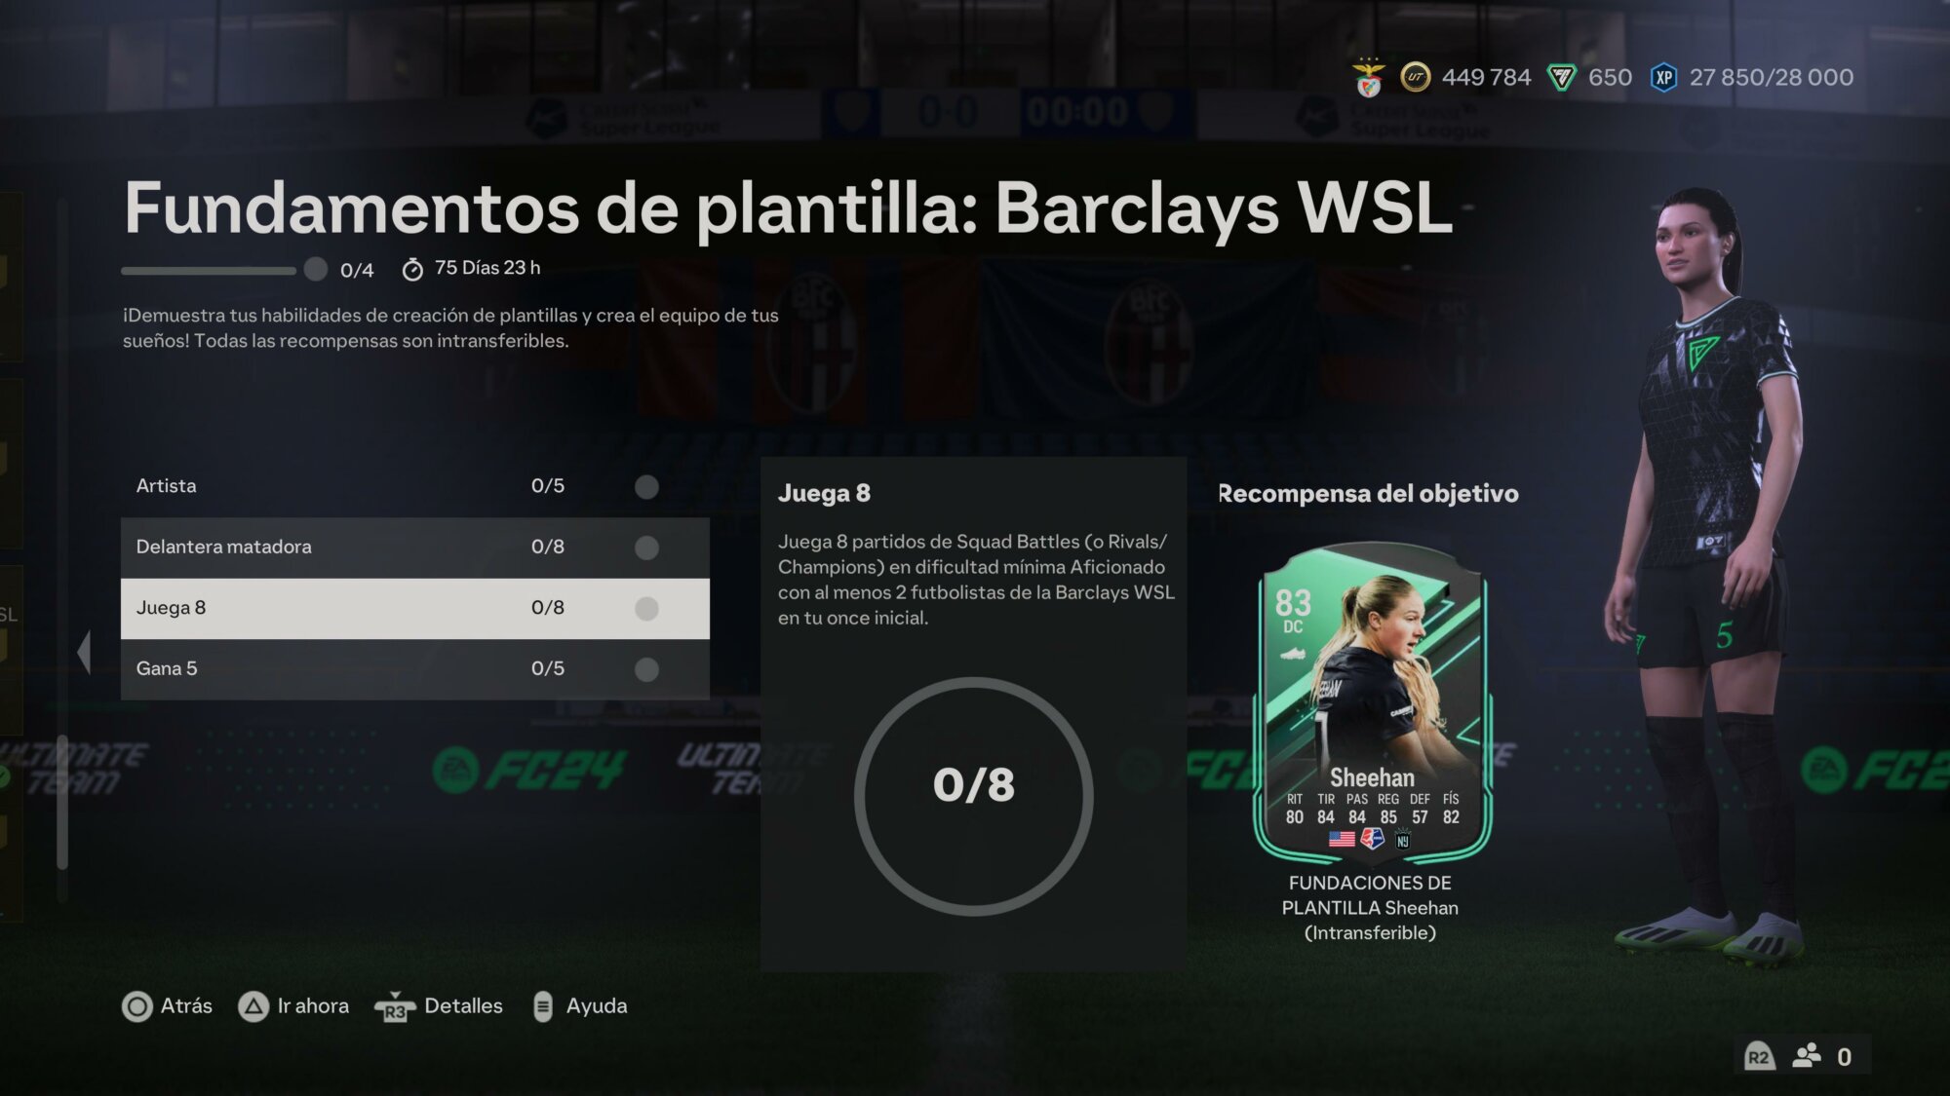This screenshot has height=1096, width=1950.
Task: Click the Ayuda label
Action: click(x=597, y=1006)
